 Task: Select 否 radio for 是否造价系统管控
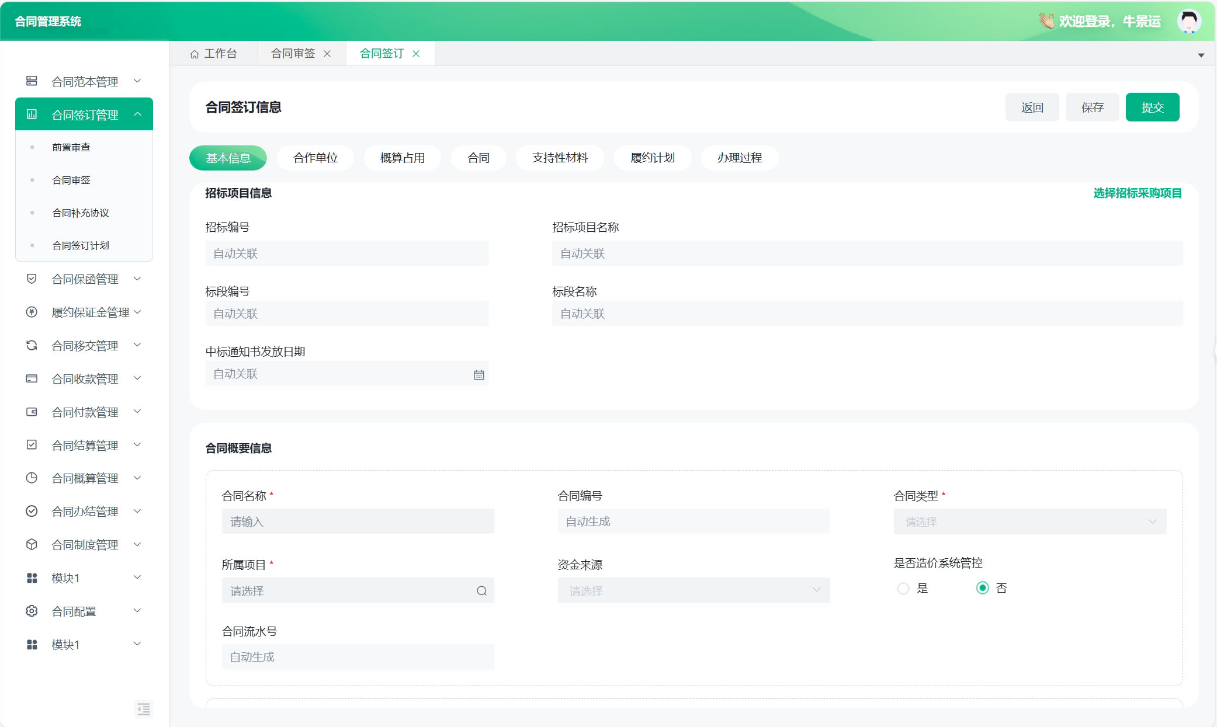(x=983, y=589)
